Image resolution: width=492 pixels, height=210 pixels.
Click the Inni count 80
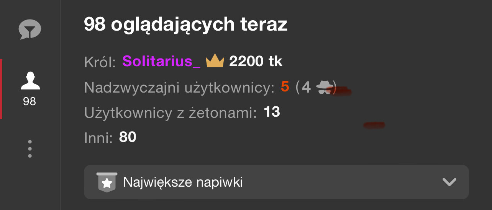[128, 137]
